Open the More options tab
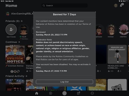The height and width of the screenshot is (96, 129). point(92,93)
